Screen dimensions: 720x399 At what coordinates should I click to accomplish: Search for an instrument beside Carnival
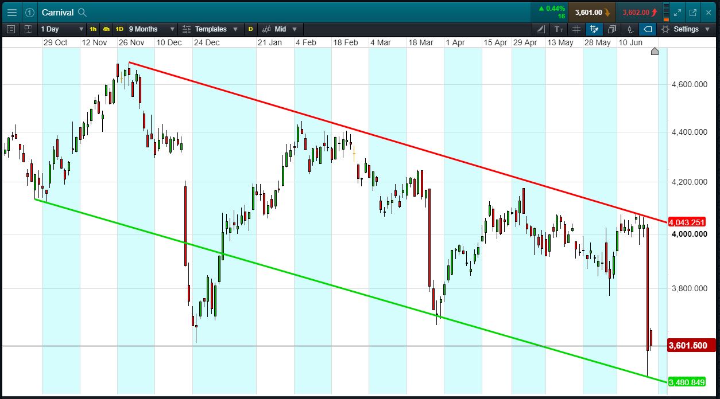[x=82, y=12]
